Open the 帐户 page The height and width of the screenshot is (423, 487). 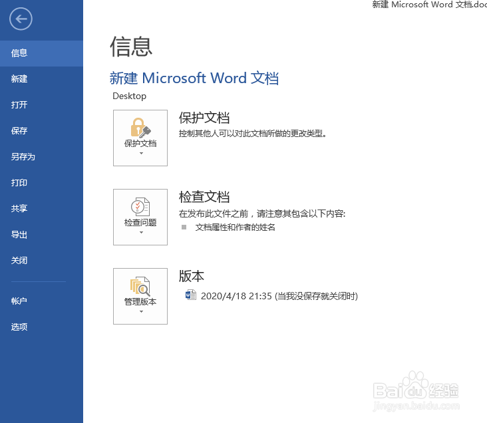[x=42, y=301]
